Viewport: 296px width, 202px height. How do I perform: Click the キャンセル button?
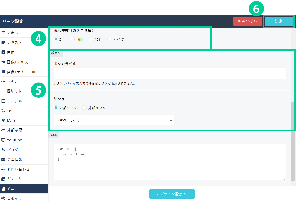point(247,21)
